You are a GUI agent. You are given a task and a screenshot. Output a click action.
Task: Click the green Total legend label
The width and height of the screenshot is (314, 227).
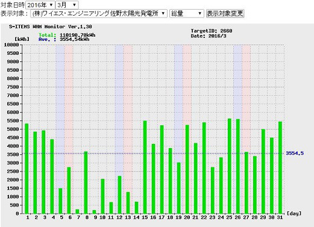(x=47, y=35)
